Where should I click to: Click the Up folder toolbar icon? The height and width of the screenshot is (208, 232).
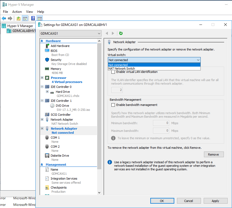click(19, 19)
